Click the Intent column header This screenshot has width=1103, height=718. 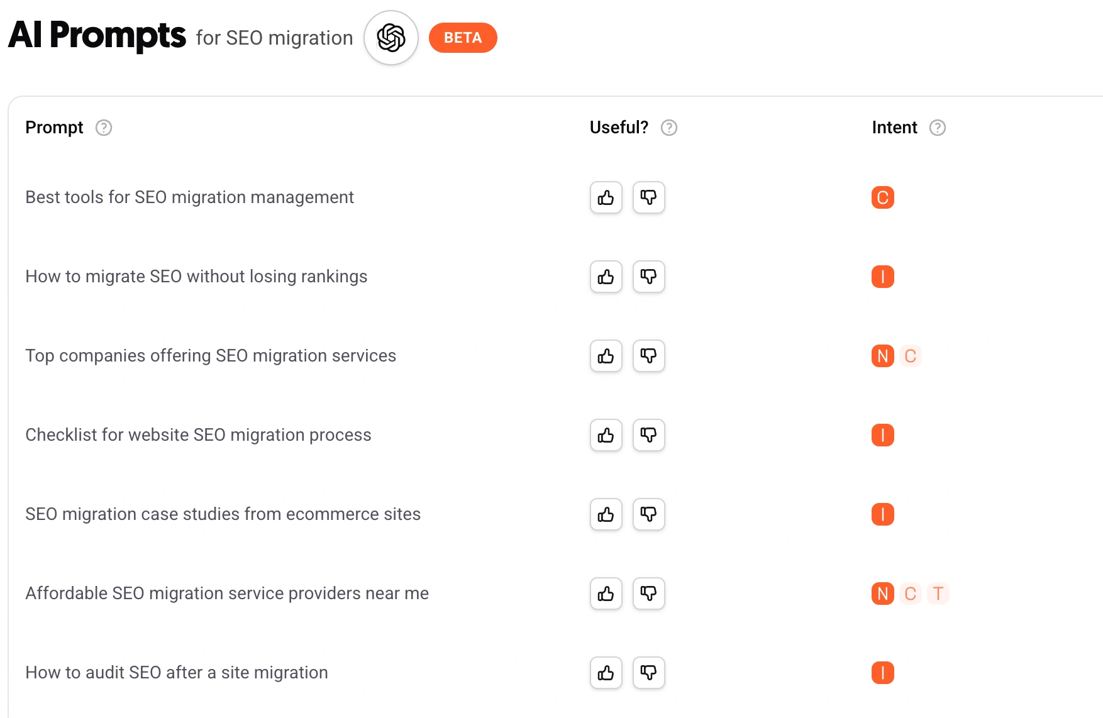point(894,128)
